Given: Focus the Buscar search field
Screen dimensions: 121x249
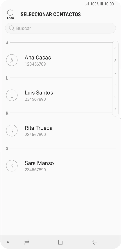Looking at the screenshot, I should (61, 28).
